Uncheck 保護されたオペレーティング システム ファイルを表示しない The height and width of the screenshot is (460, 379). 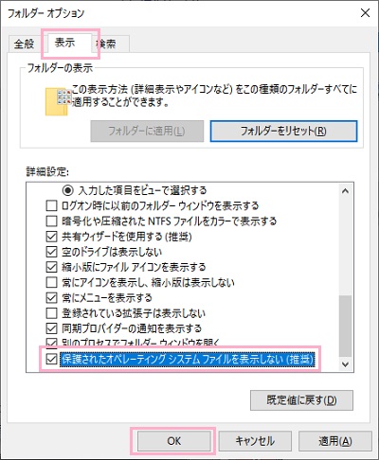[51, 359]
